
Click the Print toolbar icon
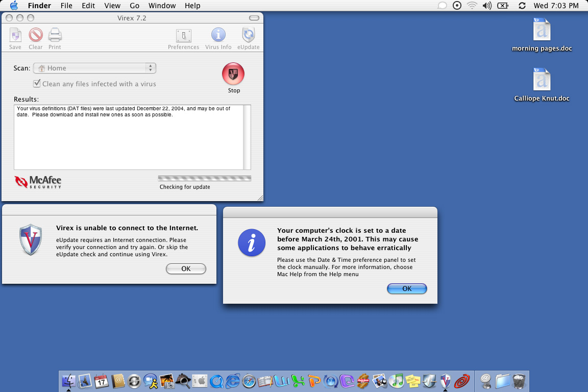point(55,38)
